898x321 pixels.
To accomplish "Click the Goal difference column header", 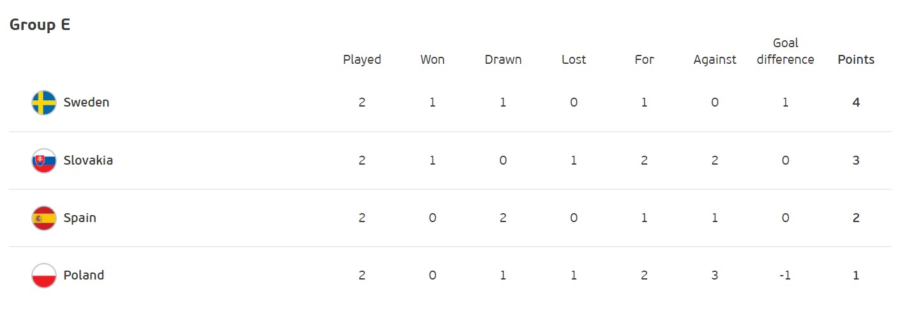I will 785,51.
